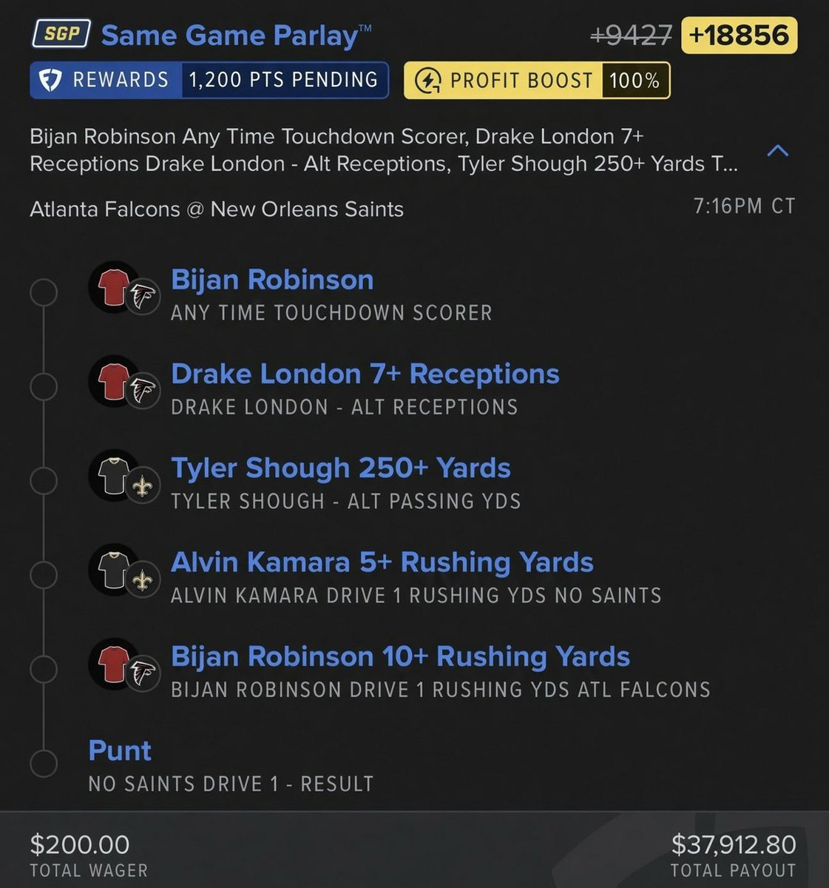Open the Tyler Shough 250+ Yards selection
The height and width of the screenshot is (888, 829).
pos(341,468)
